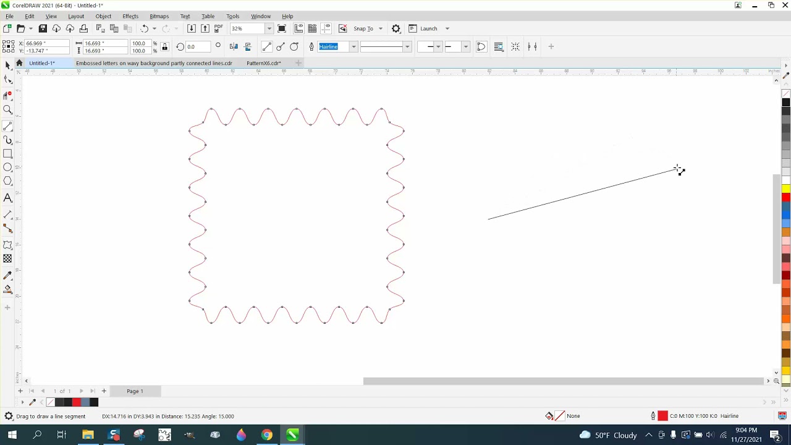Select the Color Eyedropper tool
This screenshot has width=791, height=445.
(7, 275)
